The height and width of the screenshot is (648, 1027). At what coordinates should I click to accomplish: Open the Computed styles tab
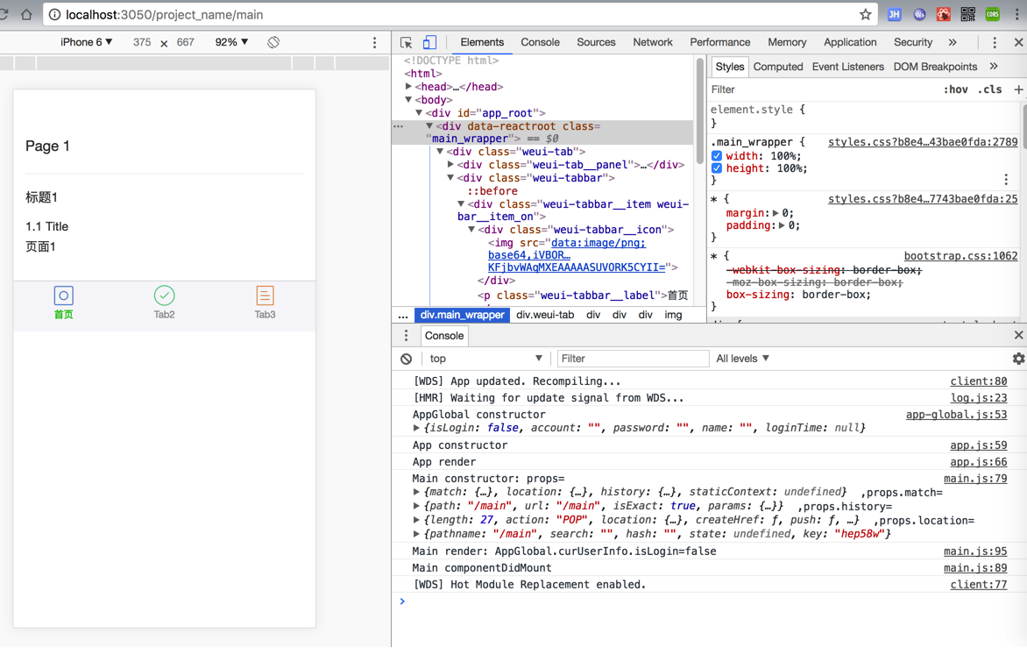pos(777,67)
